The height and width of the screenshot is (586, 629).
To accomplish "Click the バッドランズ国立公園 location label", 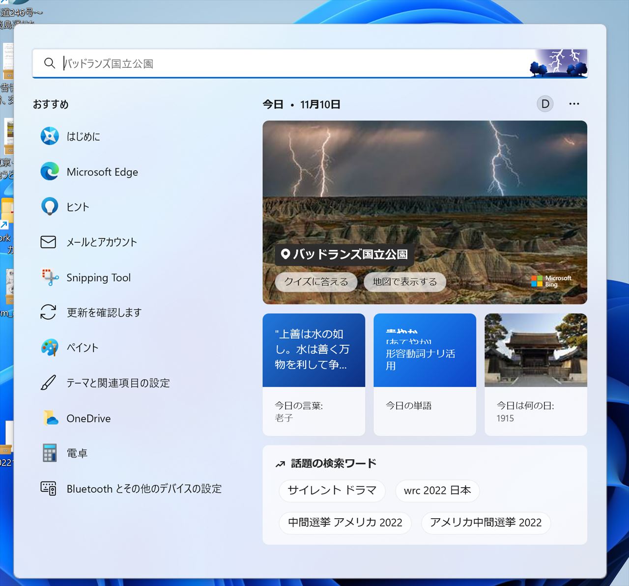I will point(344,254).
